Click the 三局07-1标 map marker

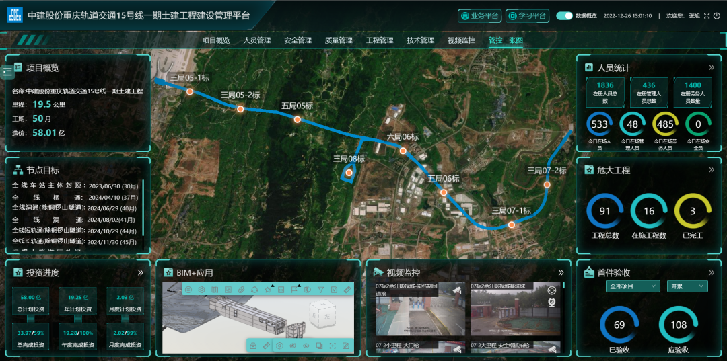512,225
